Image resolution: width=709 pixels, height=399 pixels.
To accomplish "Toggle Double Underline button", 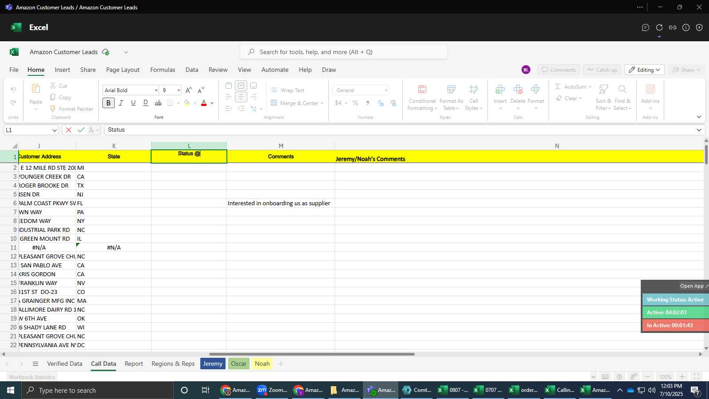I will pos(145,103).
